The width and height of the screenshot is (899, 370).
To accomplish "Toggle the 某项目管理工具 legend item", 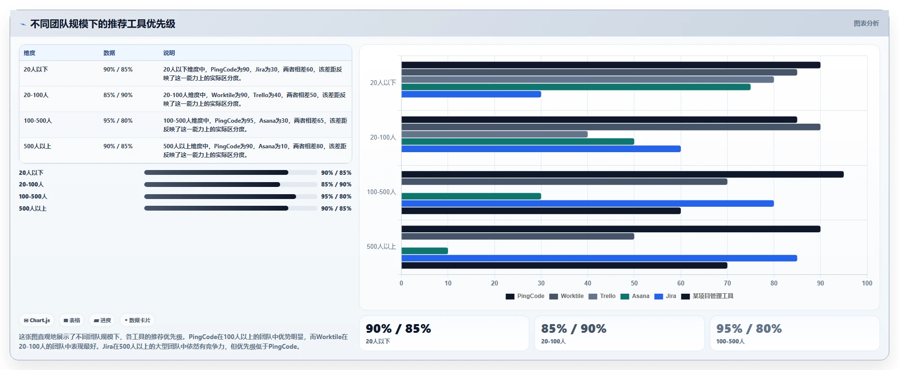I will [x=707, y=297].
